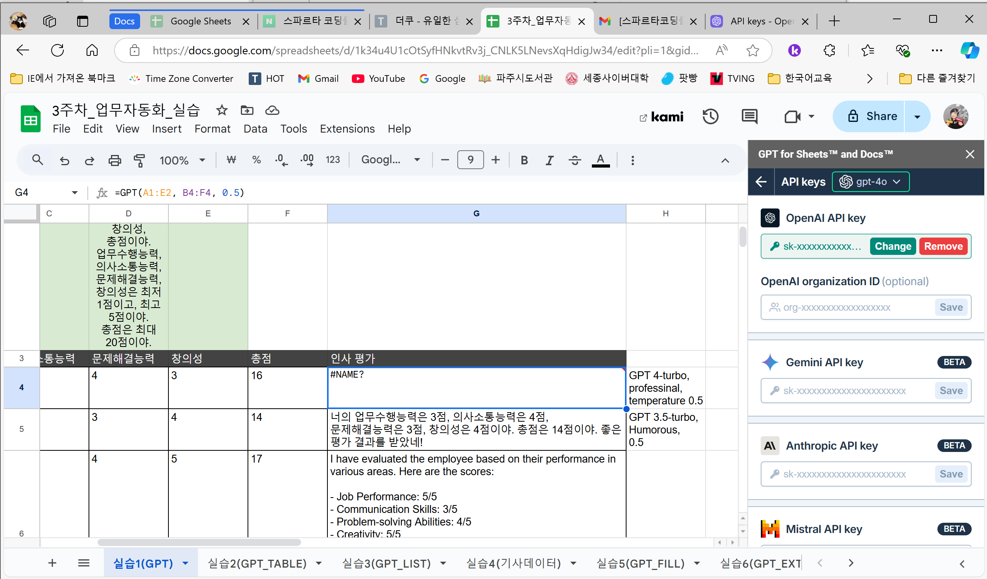Refresh the browser page
This screenshot has height=579, width=987.
point(57,50)
